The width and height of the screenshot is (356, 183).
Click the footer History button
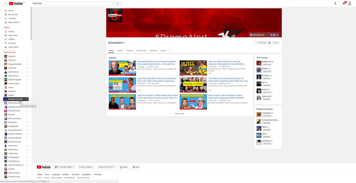click(124, 167)
